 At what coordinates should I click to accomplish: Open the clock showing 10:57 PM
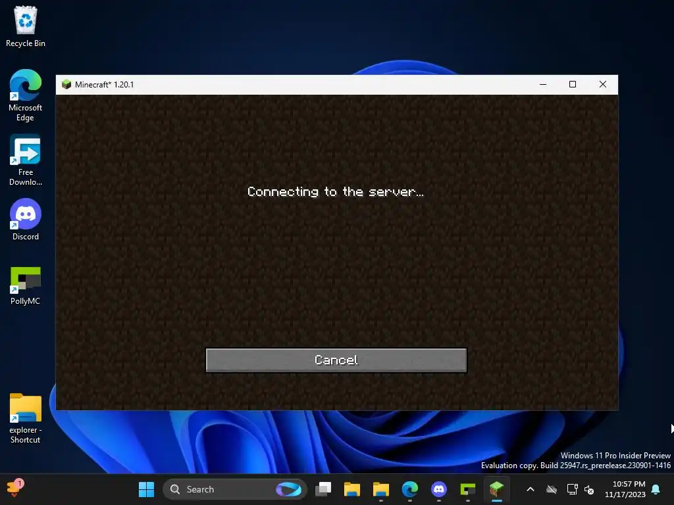[625, 489]
